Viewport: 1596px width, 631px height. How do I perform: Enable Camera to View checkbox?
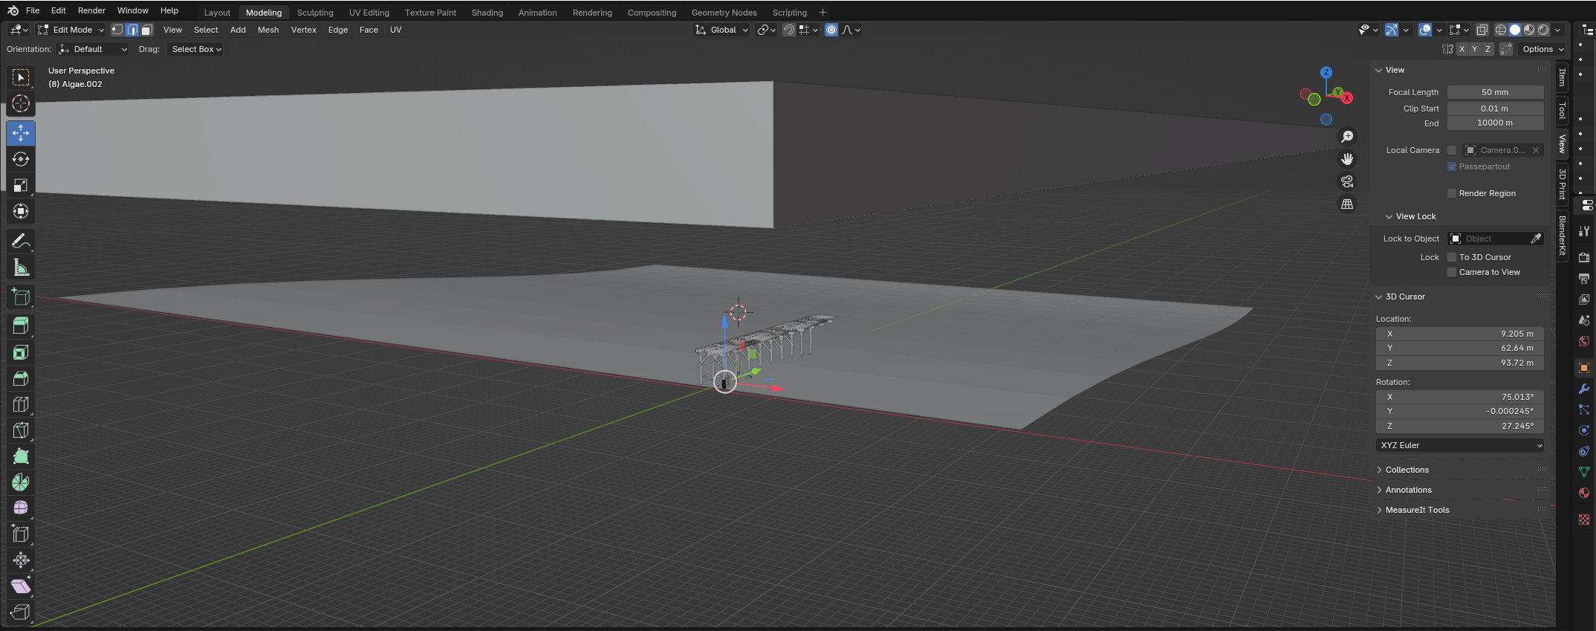click(1452, 272)
